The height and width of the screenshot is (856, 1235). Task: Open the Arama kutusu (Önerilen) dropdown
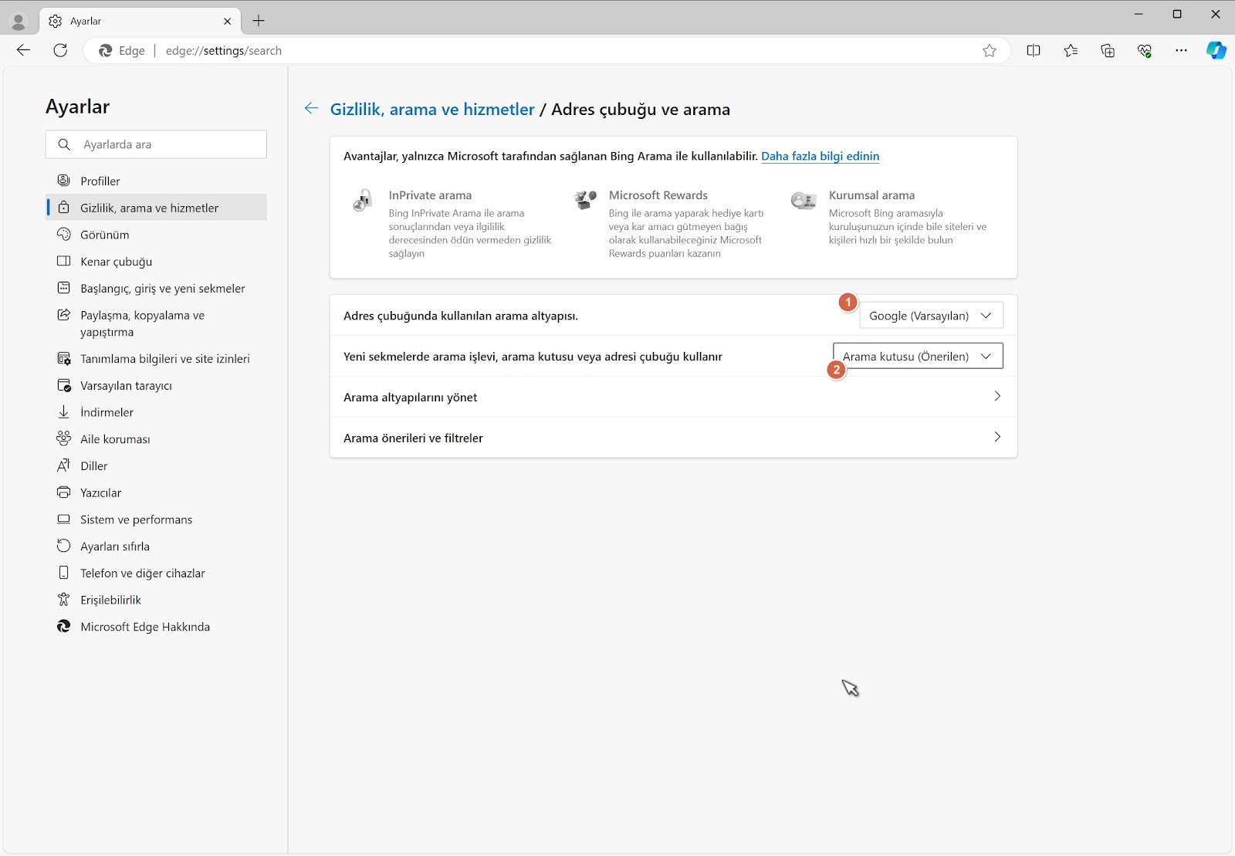[918, 356]
